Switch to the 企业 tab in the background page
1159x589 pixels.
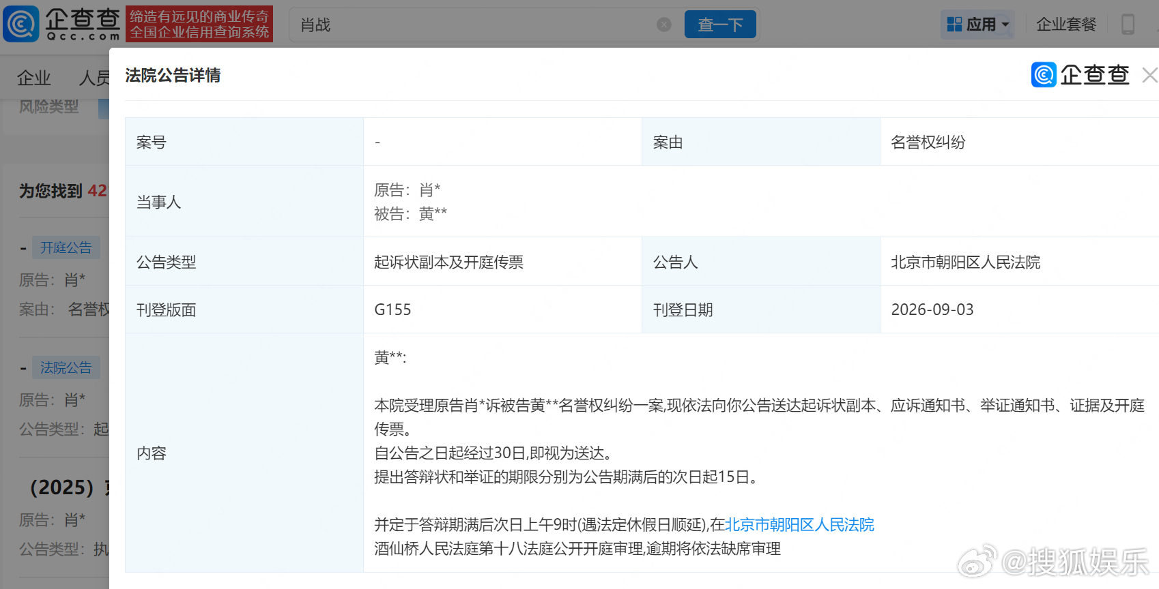(x=34, y=78)
